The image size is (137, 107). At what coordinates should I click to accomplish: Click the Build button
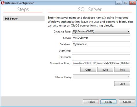coord(105,70)
